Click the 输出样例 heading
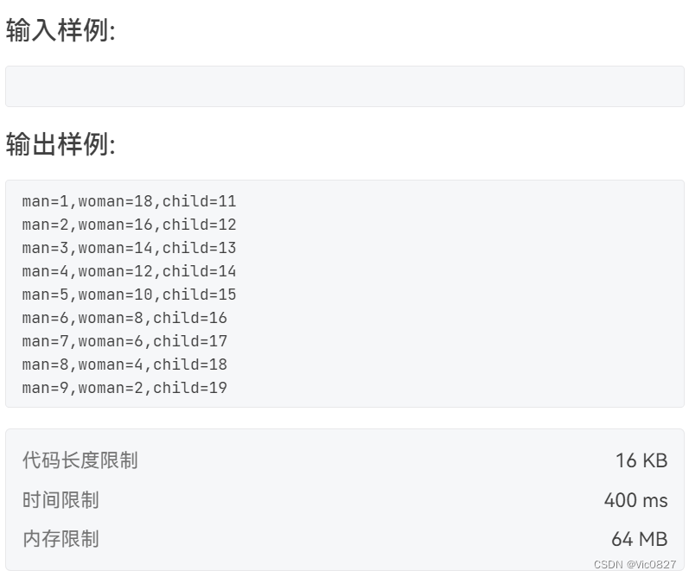689x577 pixels. [61, 144]
